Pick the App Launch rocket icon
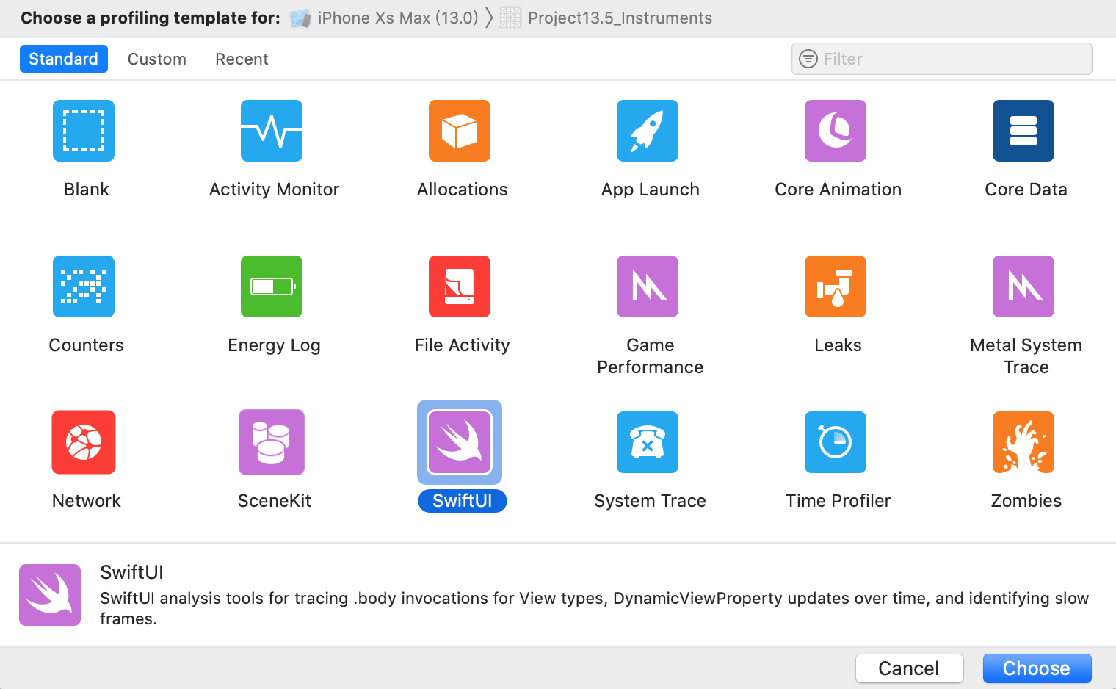This screenshot has height=689, width=1116. [x=648, y=131]
